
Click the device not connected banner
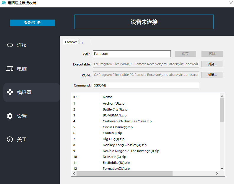(x=144, y=22)
